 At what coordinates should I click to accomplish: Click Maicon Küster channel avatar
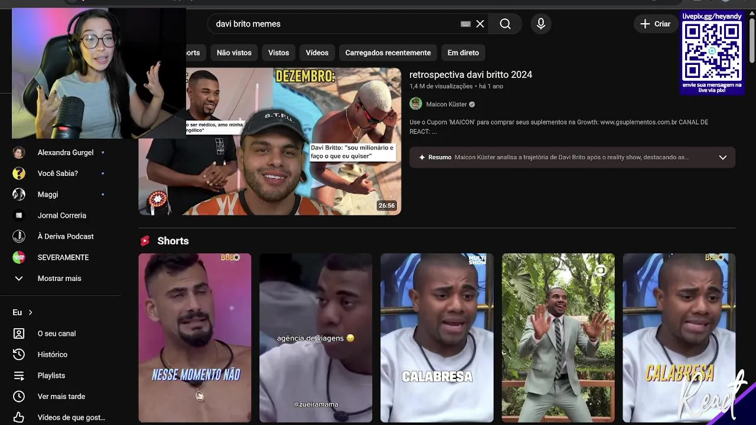click(416, 104)
